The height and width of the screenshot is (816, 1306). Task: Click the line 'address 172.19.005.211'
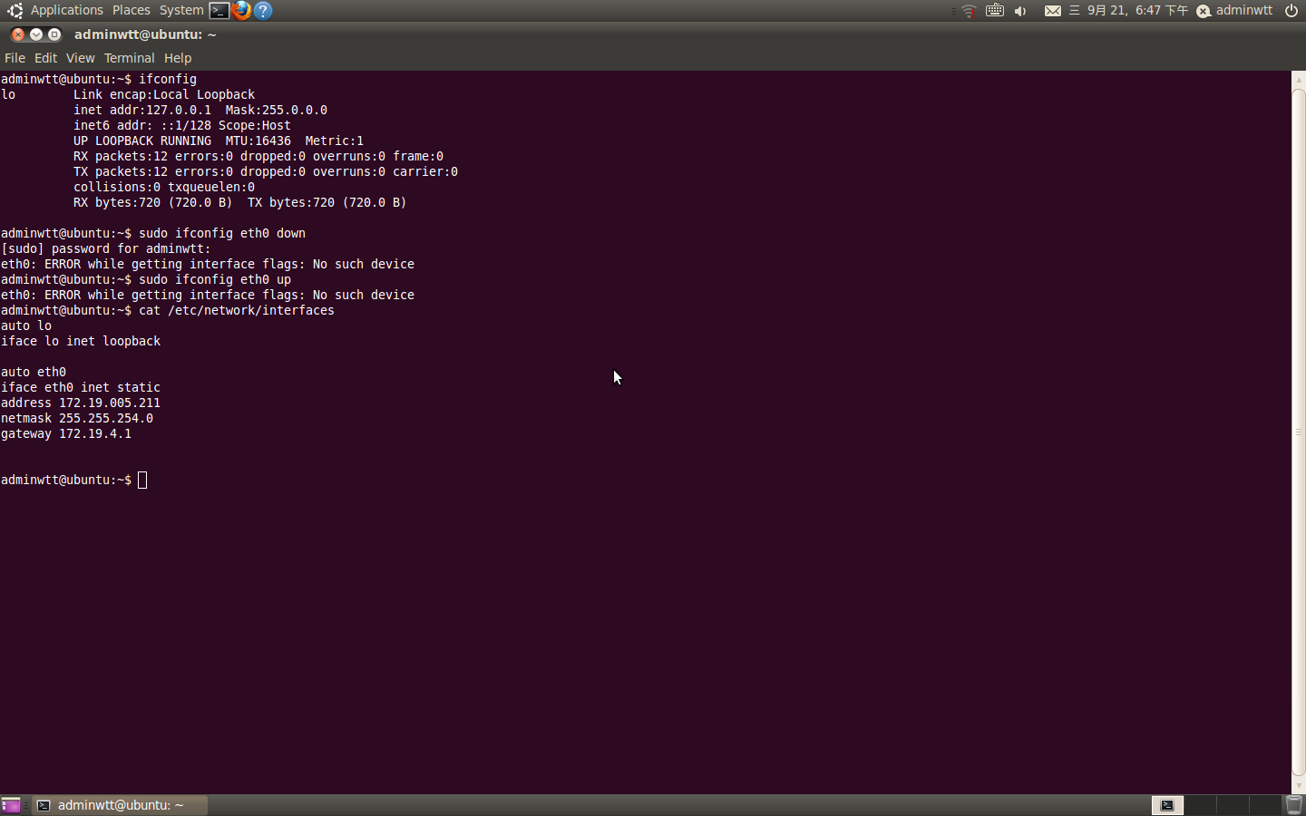point(81,403)
